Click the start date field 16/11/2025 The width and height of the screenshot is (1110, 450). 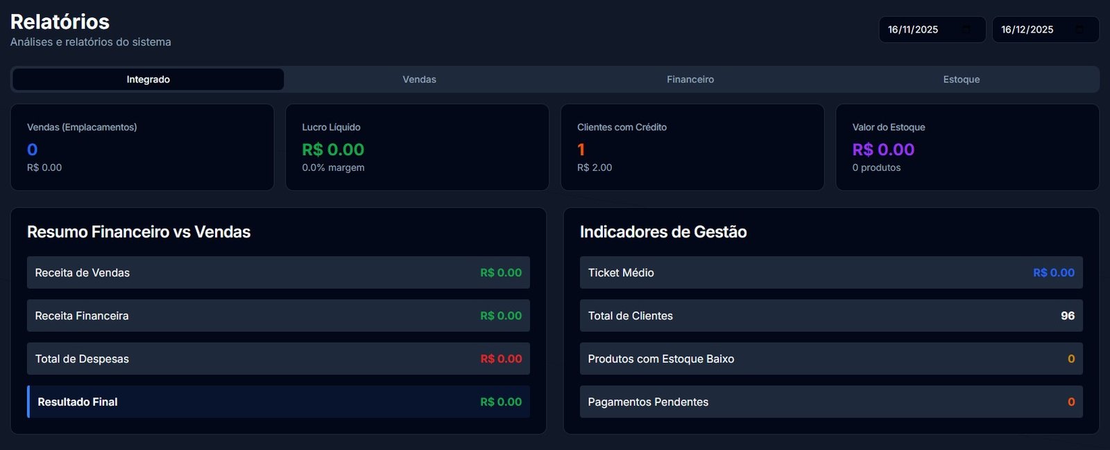click(x=913, y=30)
